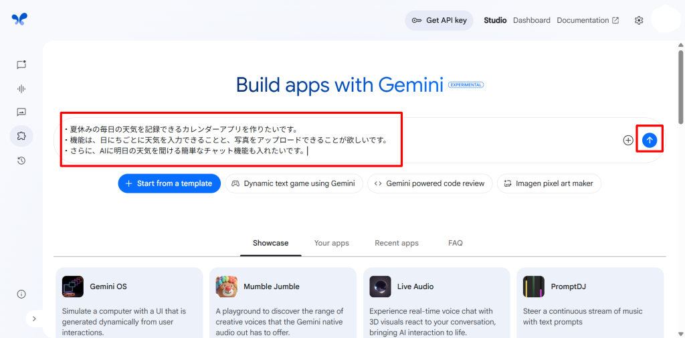
Task: Switch to the FAQ tab
Action: (455, 243)
